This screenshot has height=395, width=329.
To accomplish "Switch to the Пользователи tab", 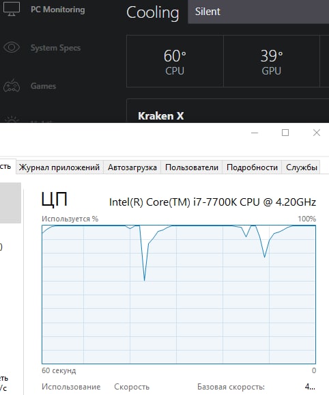I will pyautogui.click(x=192, y=167).
